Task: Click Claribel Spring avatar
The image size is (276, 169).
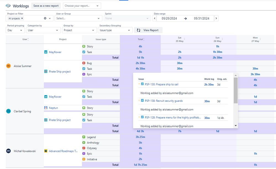Action: coord(9,111)
